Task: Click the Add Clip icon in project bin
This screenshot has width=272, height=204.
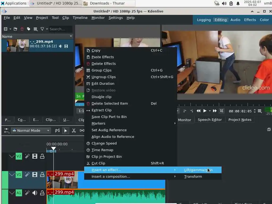Action: (x=6, y=29)
